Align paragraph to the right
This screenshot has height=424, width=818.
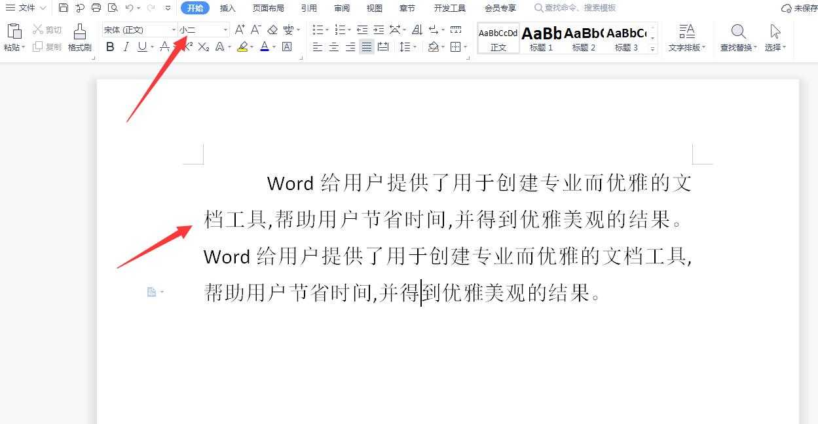pos(350,47)
